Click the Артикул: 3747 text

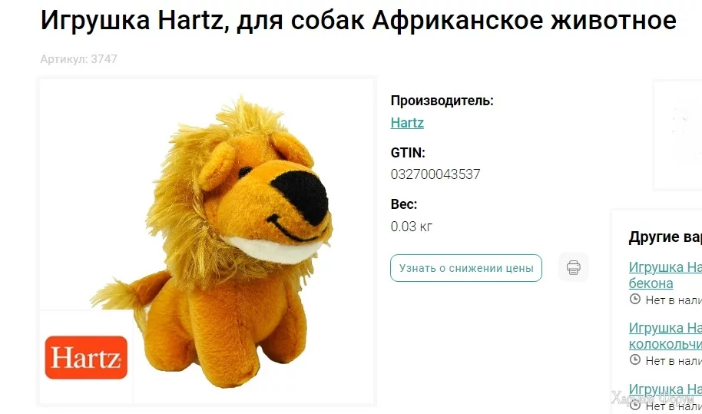(79, 59)
